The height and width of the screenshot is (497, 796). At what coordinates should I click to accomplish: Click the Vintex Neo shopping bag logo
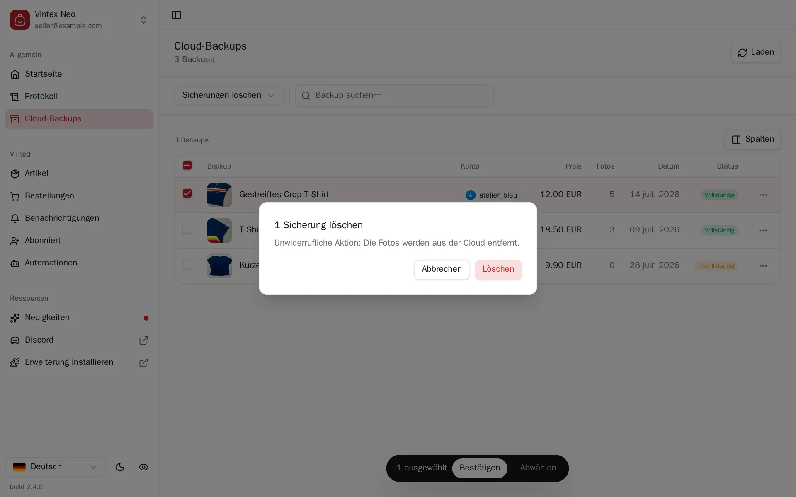tap(20, 20)
